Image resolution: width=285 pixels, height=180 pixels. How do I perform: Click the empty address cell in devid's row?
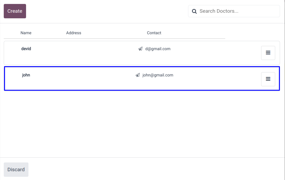(80, 49)
